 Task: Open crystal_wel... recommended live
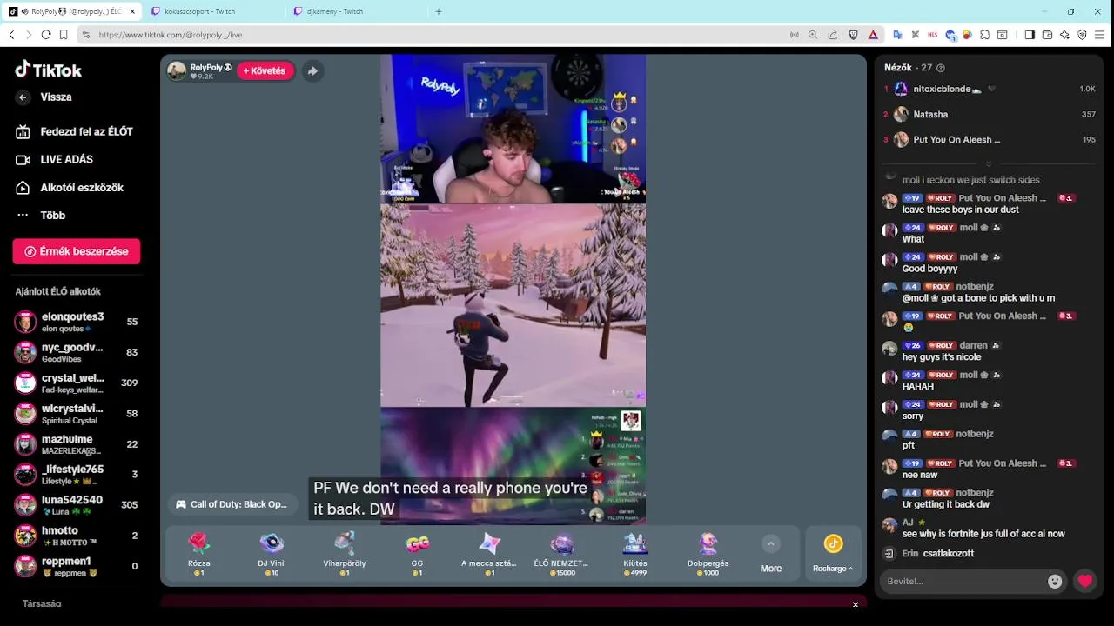pyautogui.click(x=77, y=383)
